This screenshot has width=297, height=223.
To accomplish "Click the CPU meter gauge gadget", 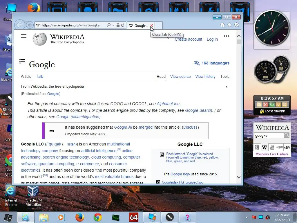I will (x=265, y=71).
